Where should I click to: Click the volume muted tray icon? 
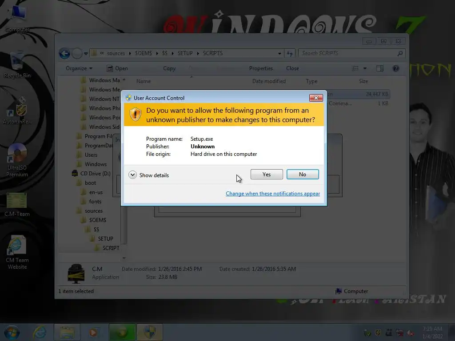point(410,333)
